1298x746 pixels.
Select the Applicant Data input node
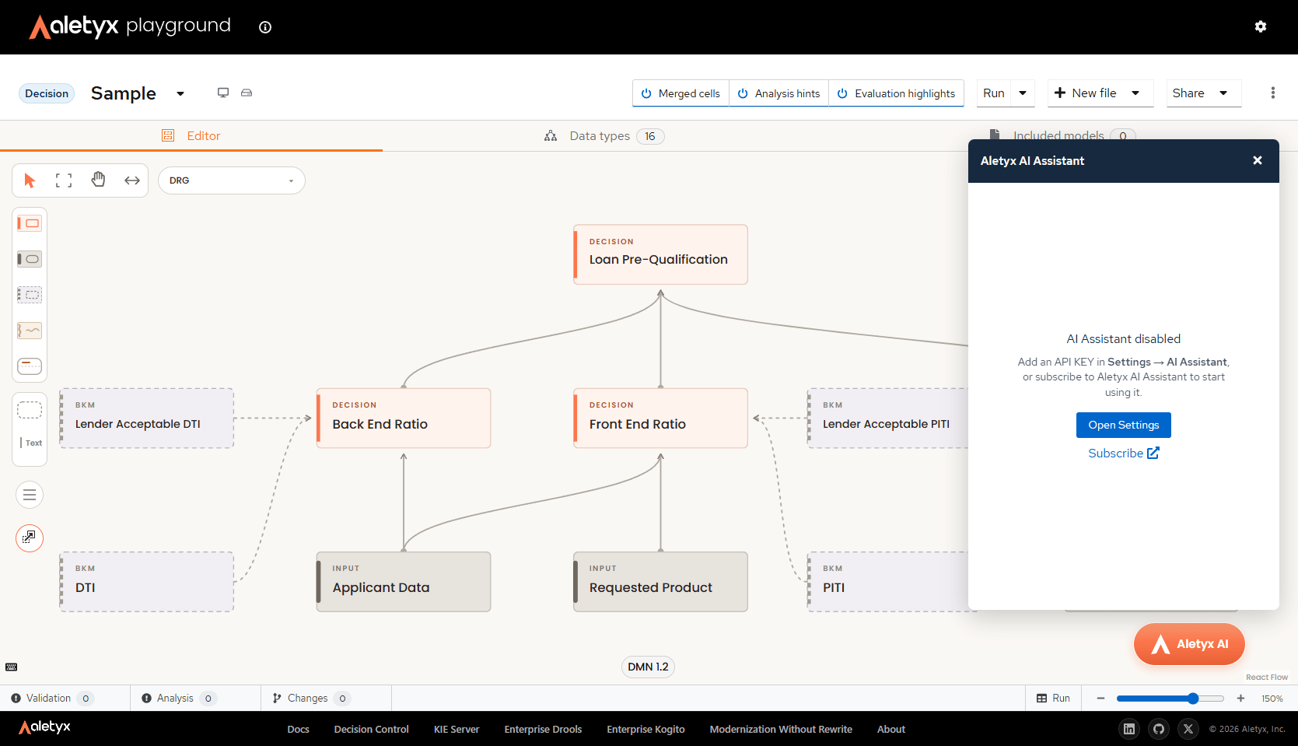(x=404, y=582)
